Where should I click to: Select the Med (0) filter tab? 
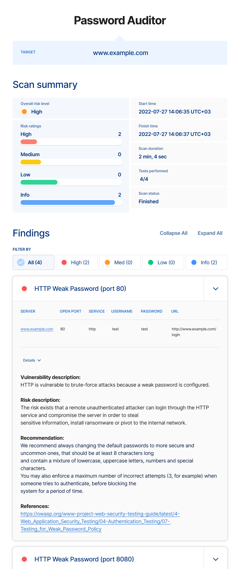click(120, 262)
